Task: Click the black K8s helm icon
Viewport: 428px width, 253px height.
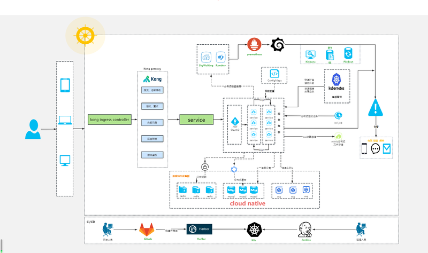Action: click(255, 230)
